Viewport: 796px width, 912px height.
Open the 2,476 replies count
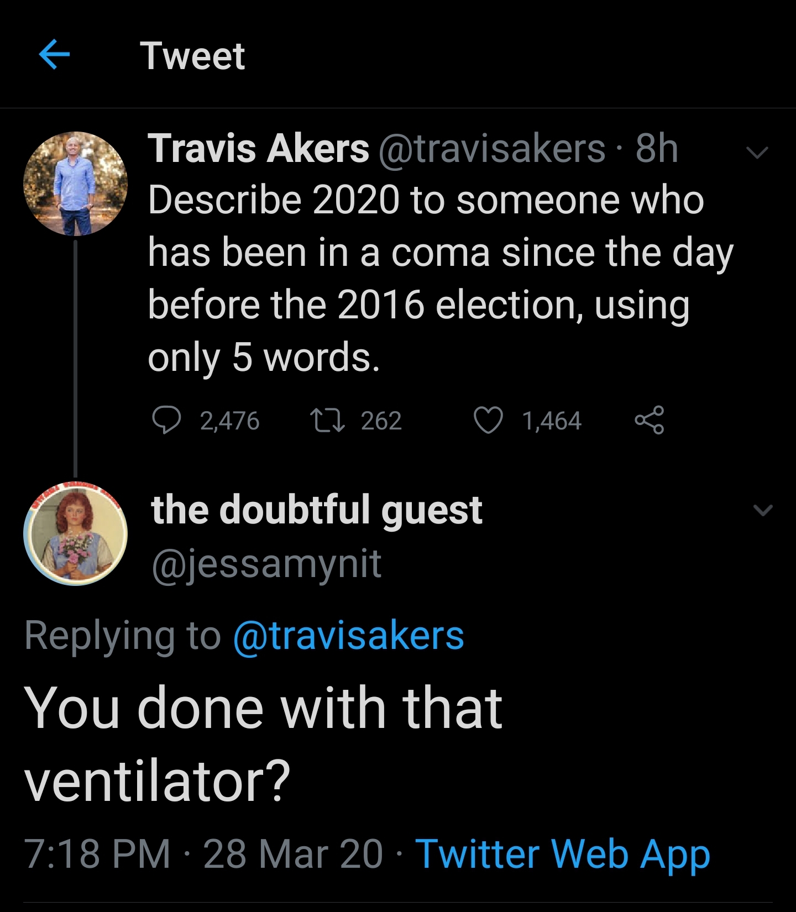[229, 421]
